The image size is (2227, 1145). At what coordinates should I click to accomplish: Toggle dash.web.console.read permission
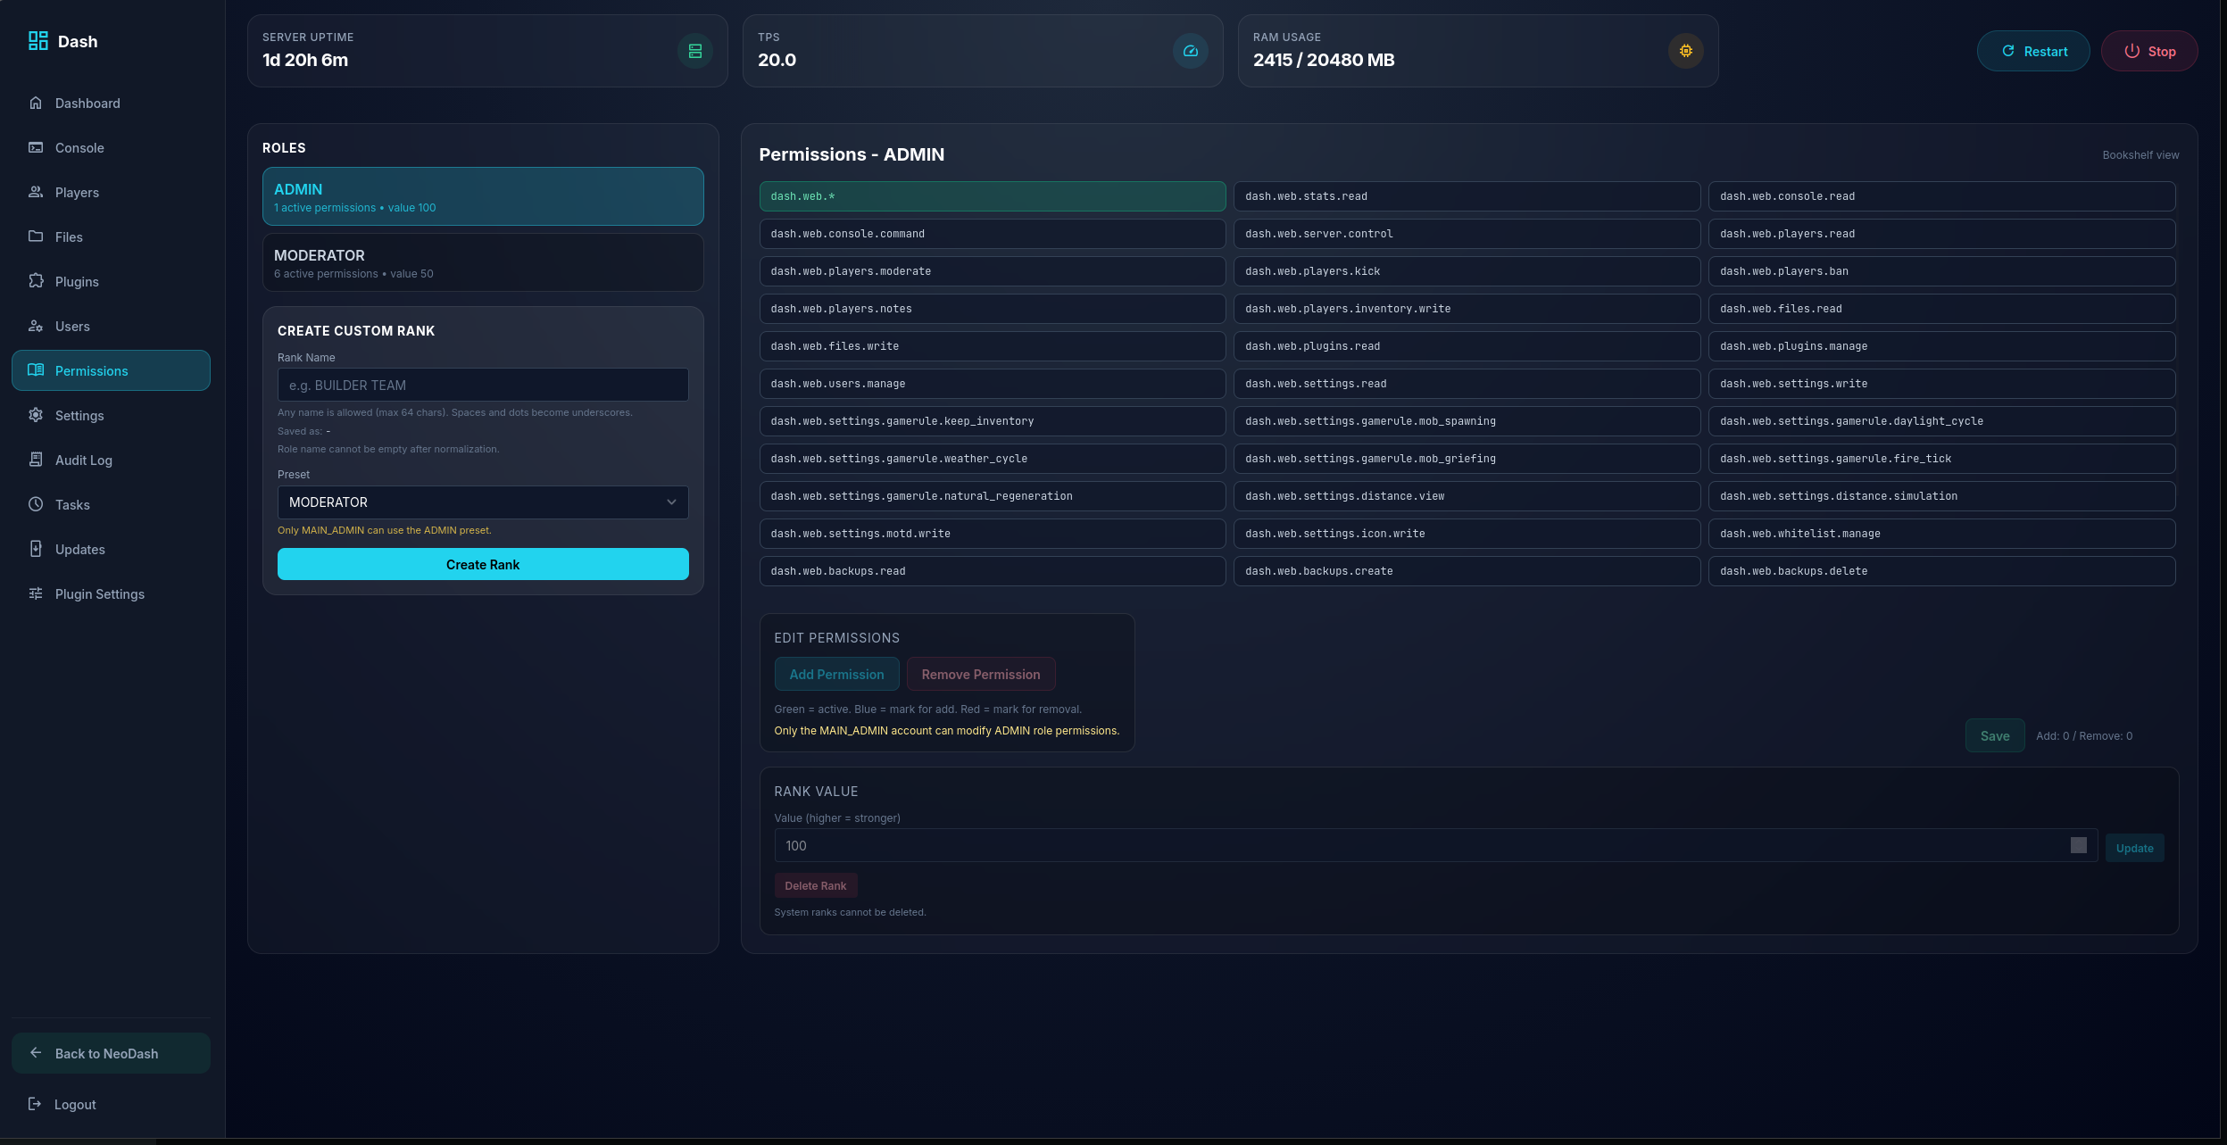coord(1941,196)
